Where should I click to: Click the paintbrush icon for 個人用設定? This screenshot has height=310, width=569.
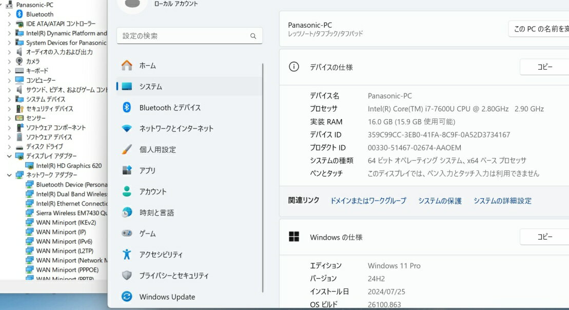click(127, 149)
